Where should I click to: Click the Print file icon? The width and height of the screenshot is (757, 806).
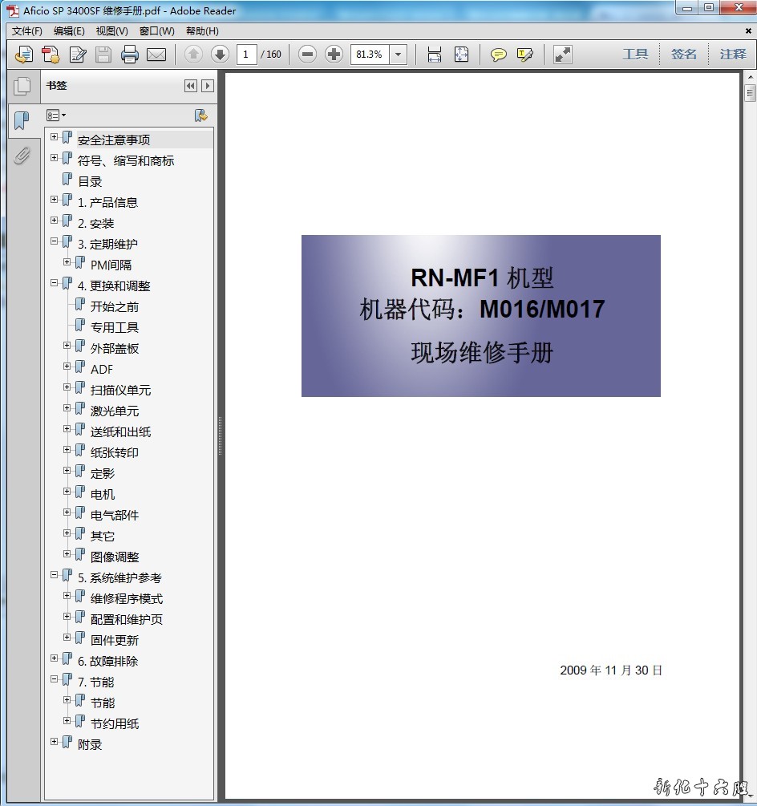point(130,55)
